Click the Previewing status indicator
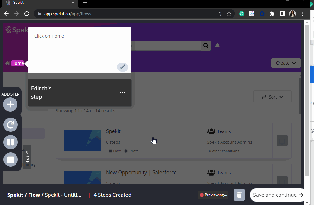The width and height of the screenshot is (314, 205). click(213, 195)
